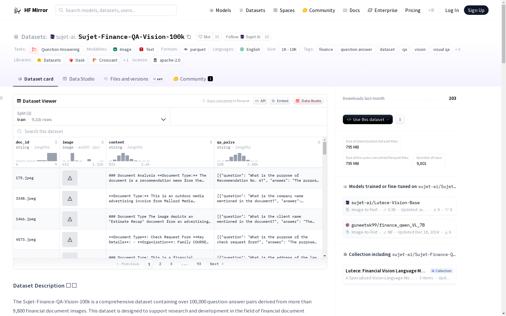Select the apache-2.0 license tag
This screenshot has height=316, width=506.
[x=167, y=60]
